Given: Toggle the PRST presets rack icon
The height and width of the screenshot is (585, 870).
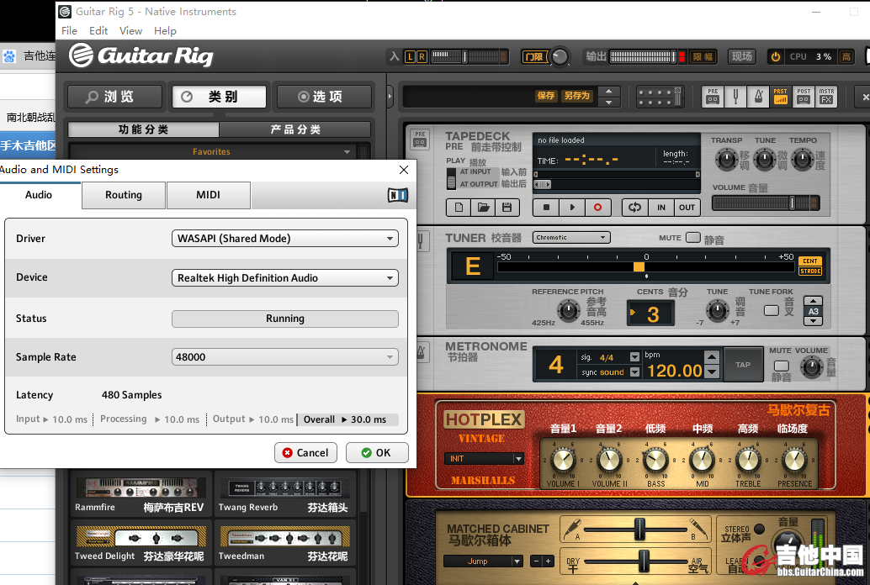Looking at the screenshot, I should point(781,97).
